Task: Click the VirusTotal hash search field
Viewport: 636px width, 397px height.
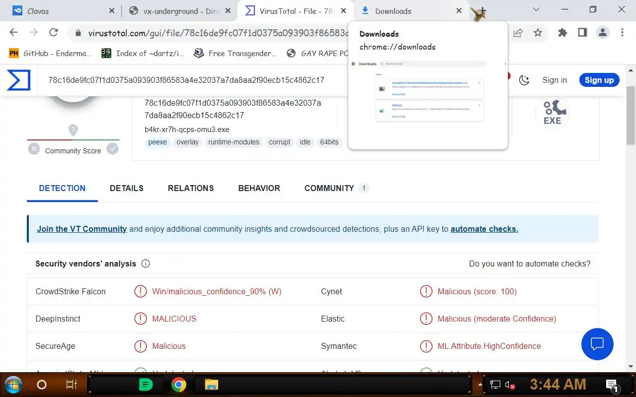Action: (186, 80)
